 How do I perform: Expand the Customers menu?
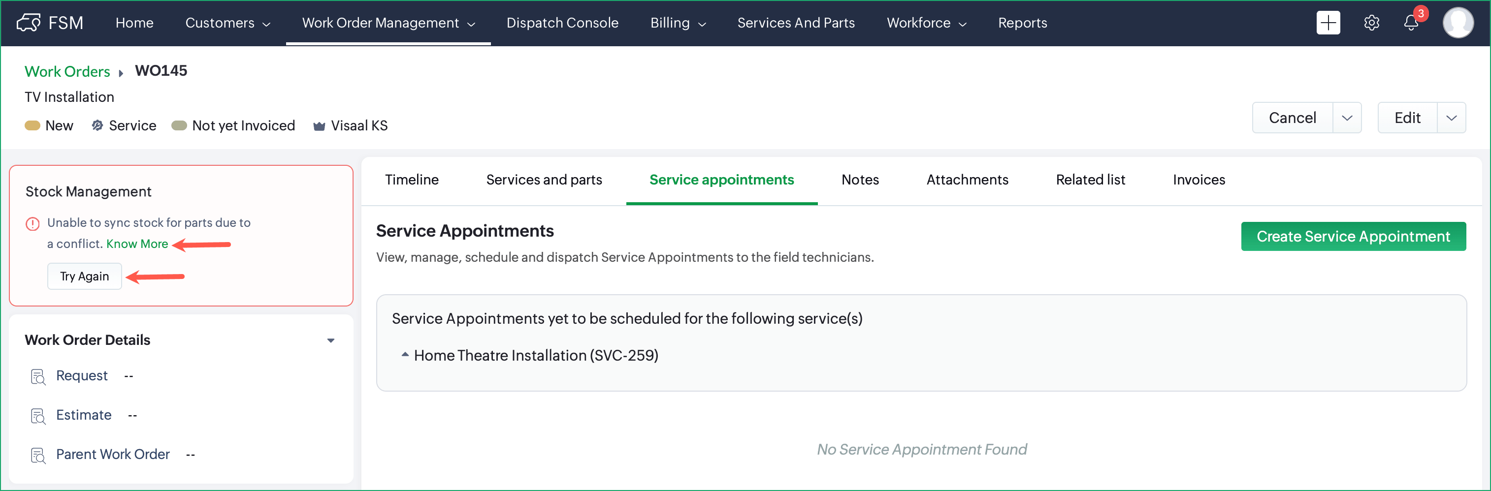pyautogui.click(x=227, y=23)
